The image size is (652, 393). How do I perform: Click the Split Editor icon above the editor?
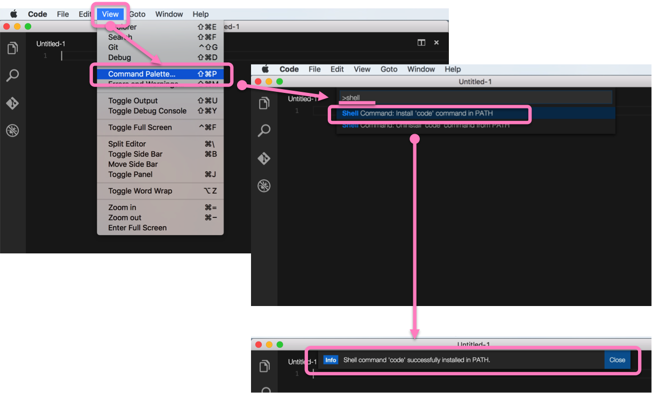[x=421, y=42]
